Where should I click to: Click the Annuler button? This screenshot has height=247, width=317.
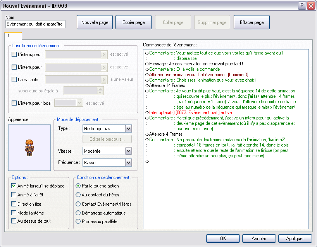(x=259, y=238)
